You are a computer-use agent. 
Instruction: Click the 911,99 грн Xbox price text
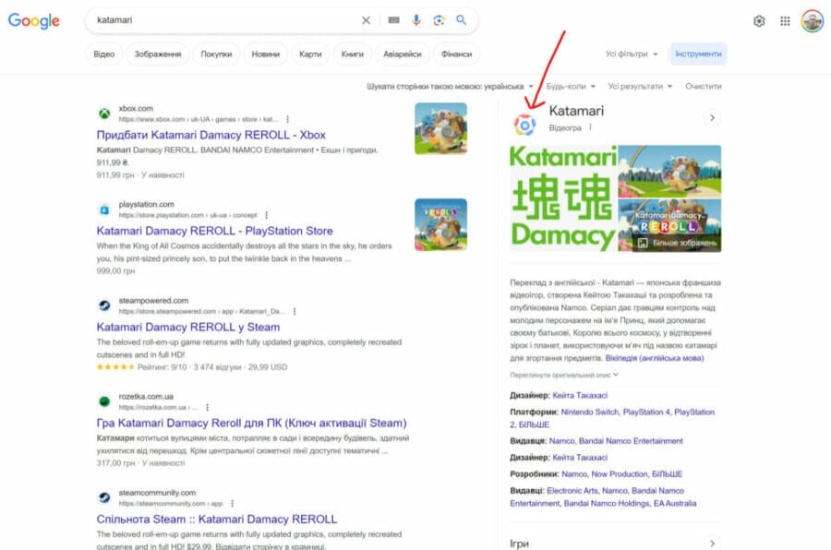point(115,174)
